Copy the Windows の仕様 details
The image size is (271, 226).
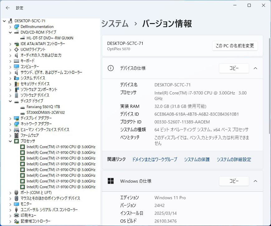[234, 181]
